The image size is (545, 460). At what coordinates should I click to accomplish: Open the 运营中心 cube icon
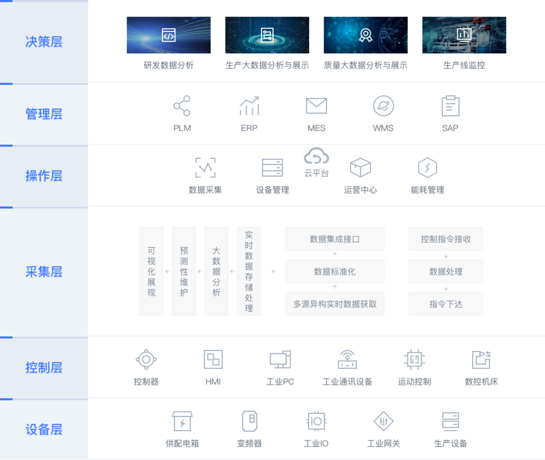[x=360, y=167]
